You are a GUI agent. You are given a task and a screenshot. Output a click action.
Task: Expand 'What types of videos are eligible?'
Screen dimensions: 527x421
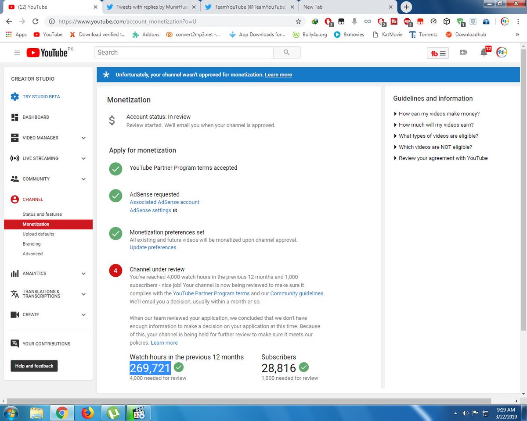(436, 136)
